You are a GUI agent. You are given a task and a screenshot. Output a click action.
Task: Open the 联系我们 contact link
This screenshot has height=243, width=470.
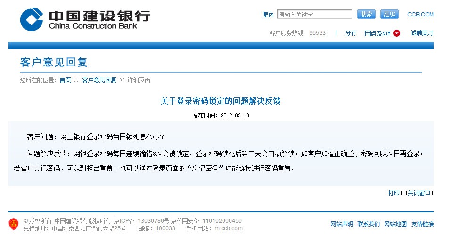point(369,224)
